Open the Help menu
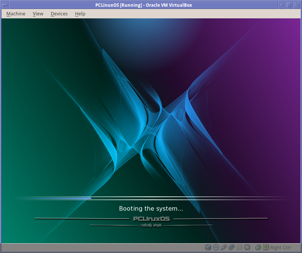The image size is (302, 253). (x=80, y=14)
